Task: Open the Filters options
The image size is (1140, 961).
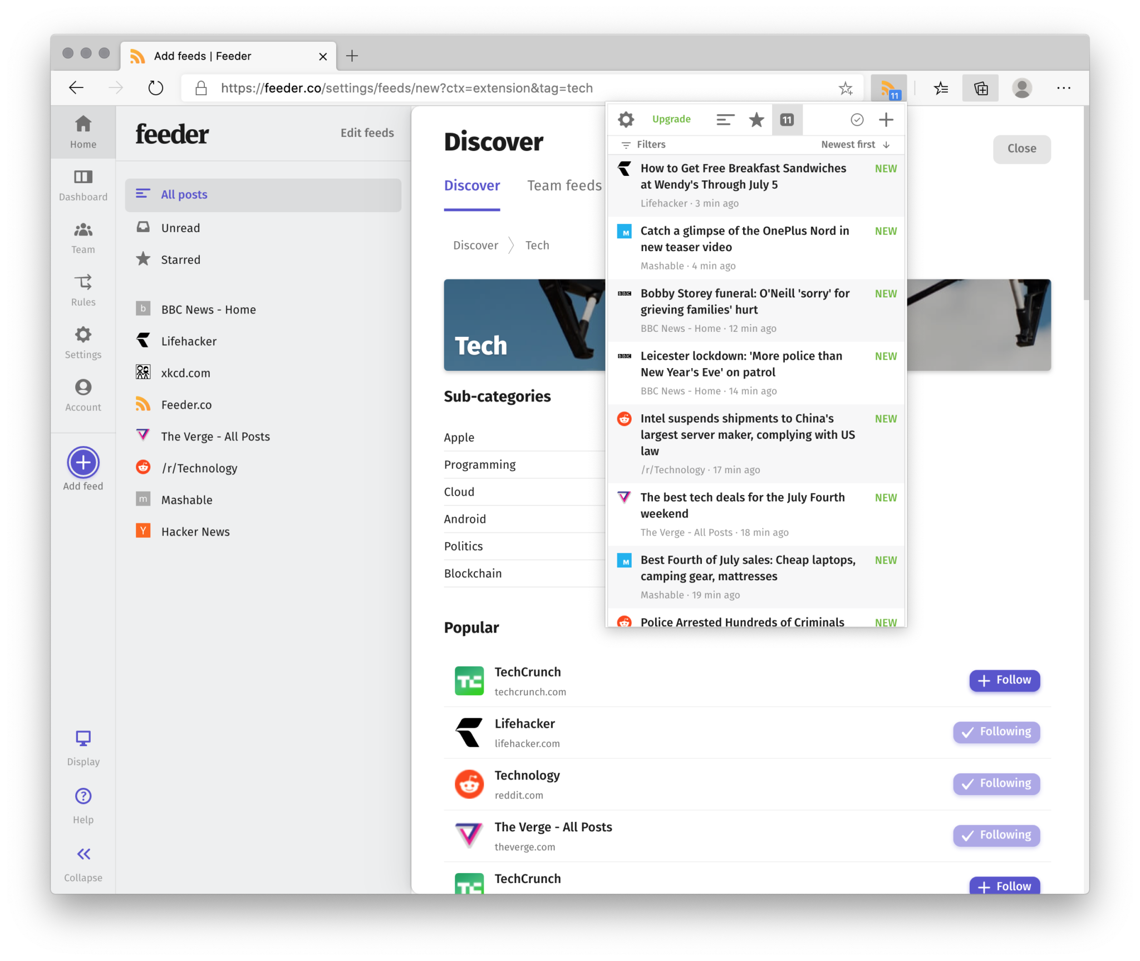Action: (643, 144)
